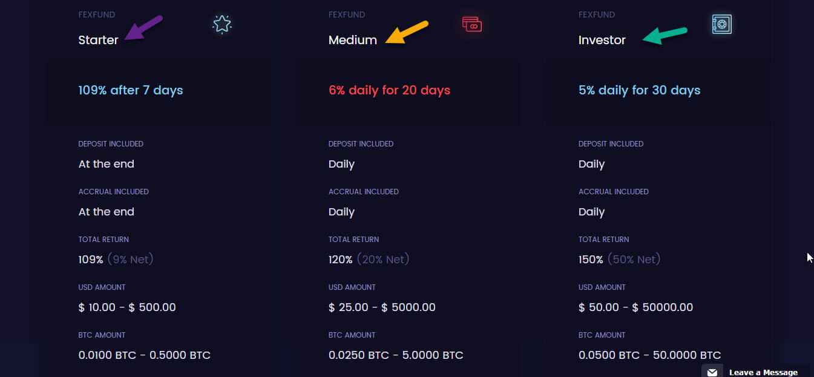Click the Investor total return 150% value
The width and height of the screenshot is (814, 377).
[x=591, y=260]
